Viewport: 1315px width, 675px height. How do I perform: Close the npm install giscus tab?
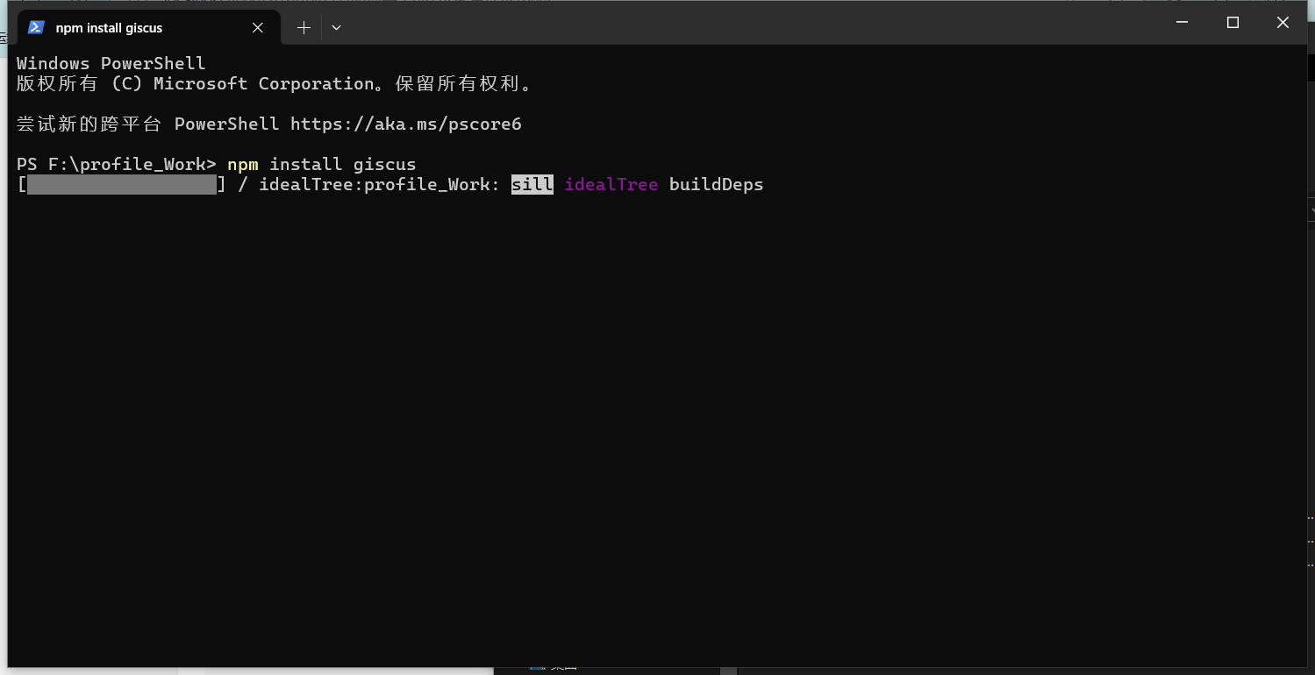pyautogui.click(x=258, y=27)
